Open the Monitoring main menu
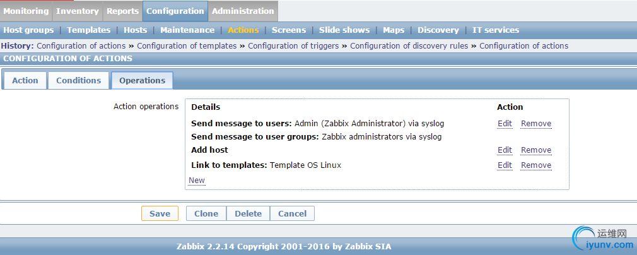 [x=26, y=11]
